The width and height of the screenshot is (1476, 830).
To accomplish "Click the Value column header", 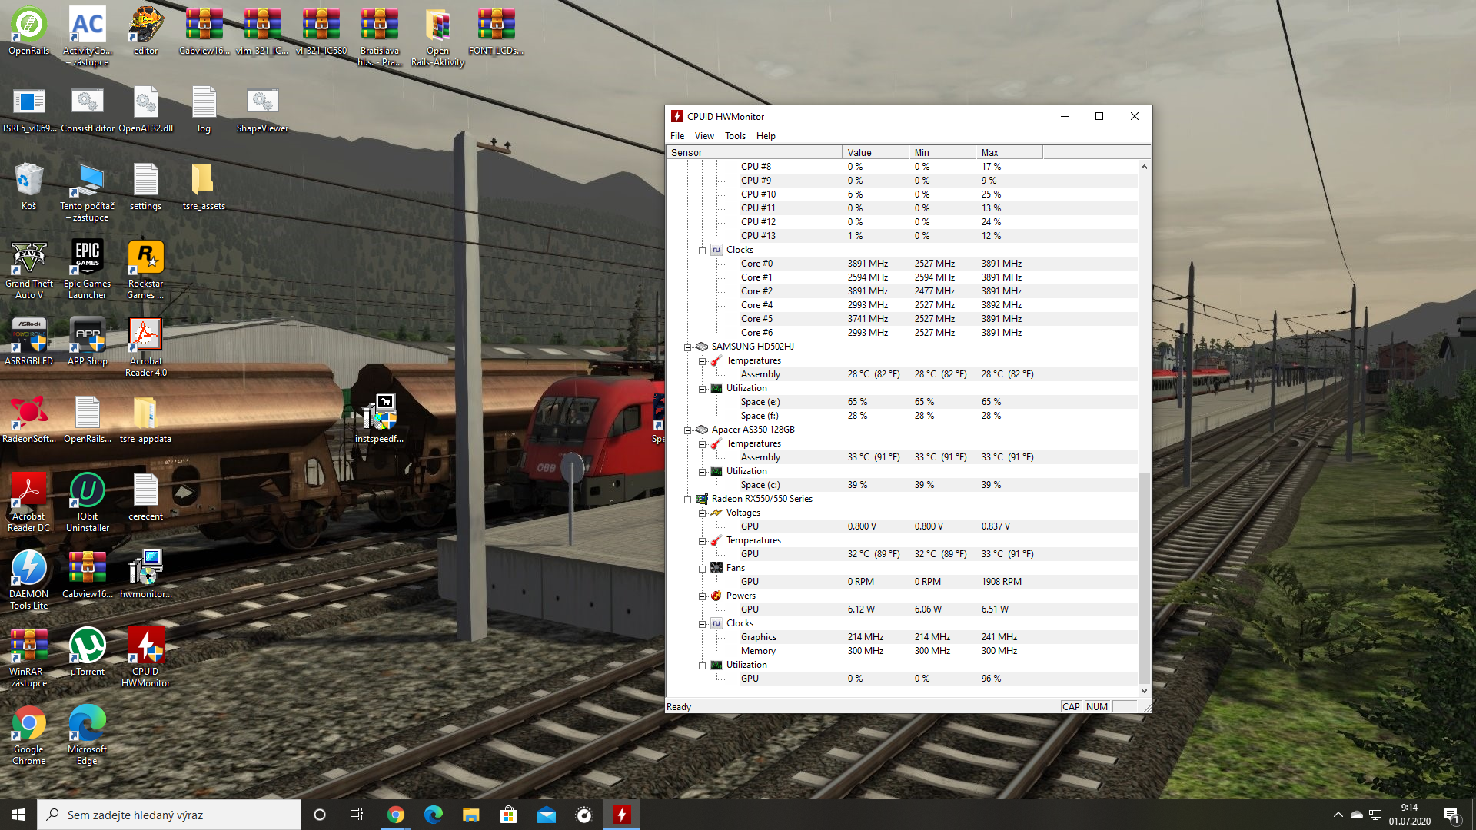I will pos(874,152).
